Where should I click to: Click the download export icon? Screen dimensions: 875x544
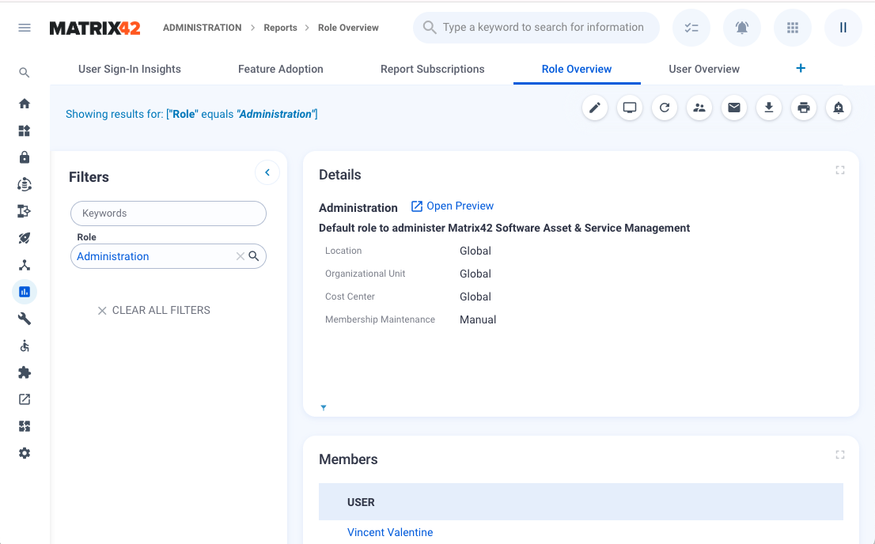tap(769, 108)
